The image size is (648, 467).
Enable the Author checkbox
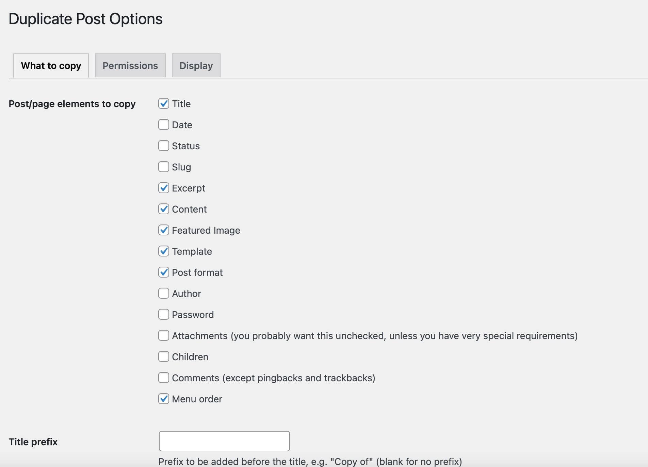164,293
